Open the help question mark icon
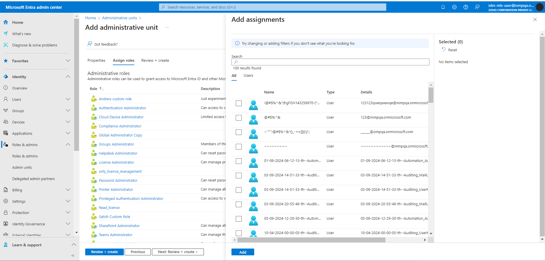The image size is (545, 261). tap(465, 7)
